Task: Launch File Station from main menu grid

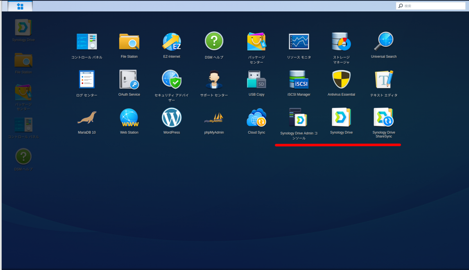Action: click(x=129, y=41)
